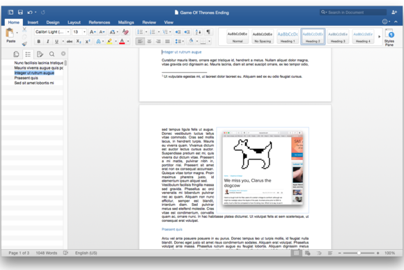This screenshot has height=270, width=404.
Task: Click the spelling check book icon in status bar
Action: click(x=65, y=253)
